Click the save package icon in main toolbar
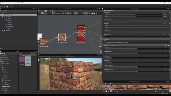The width and height of the screenshot is (171, 96). coord(5,7)
